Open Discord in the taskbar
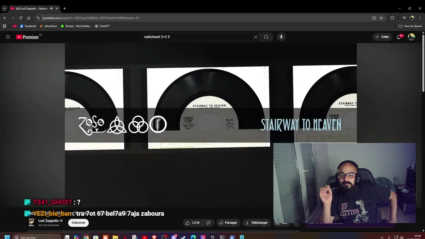Image resolution: width=425 pixels, height=239 pixels. [x=174, y=237]
